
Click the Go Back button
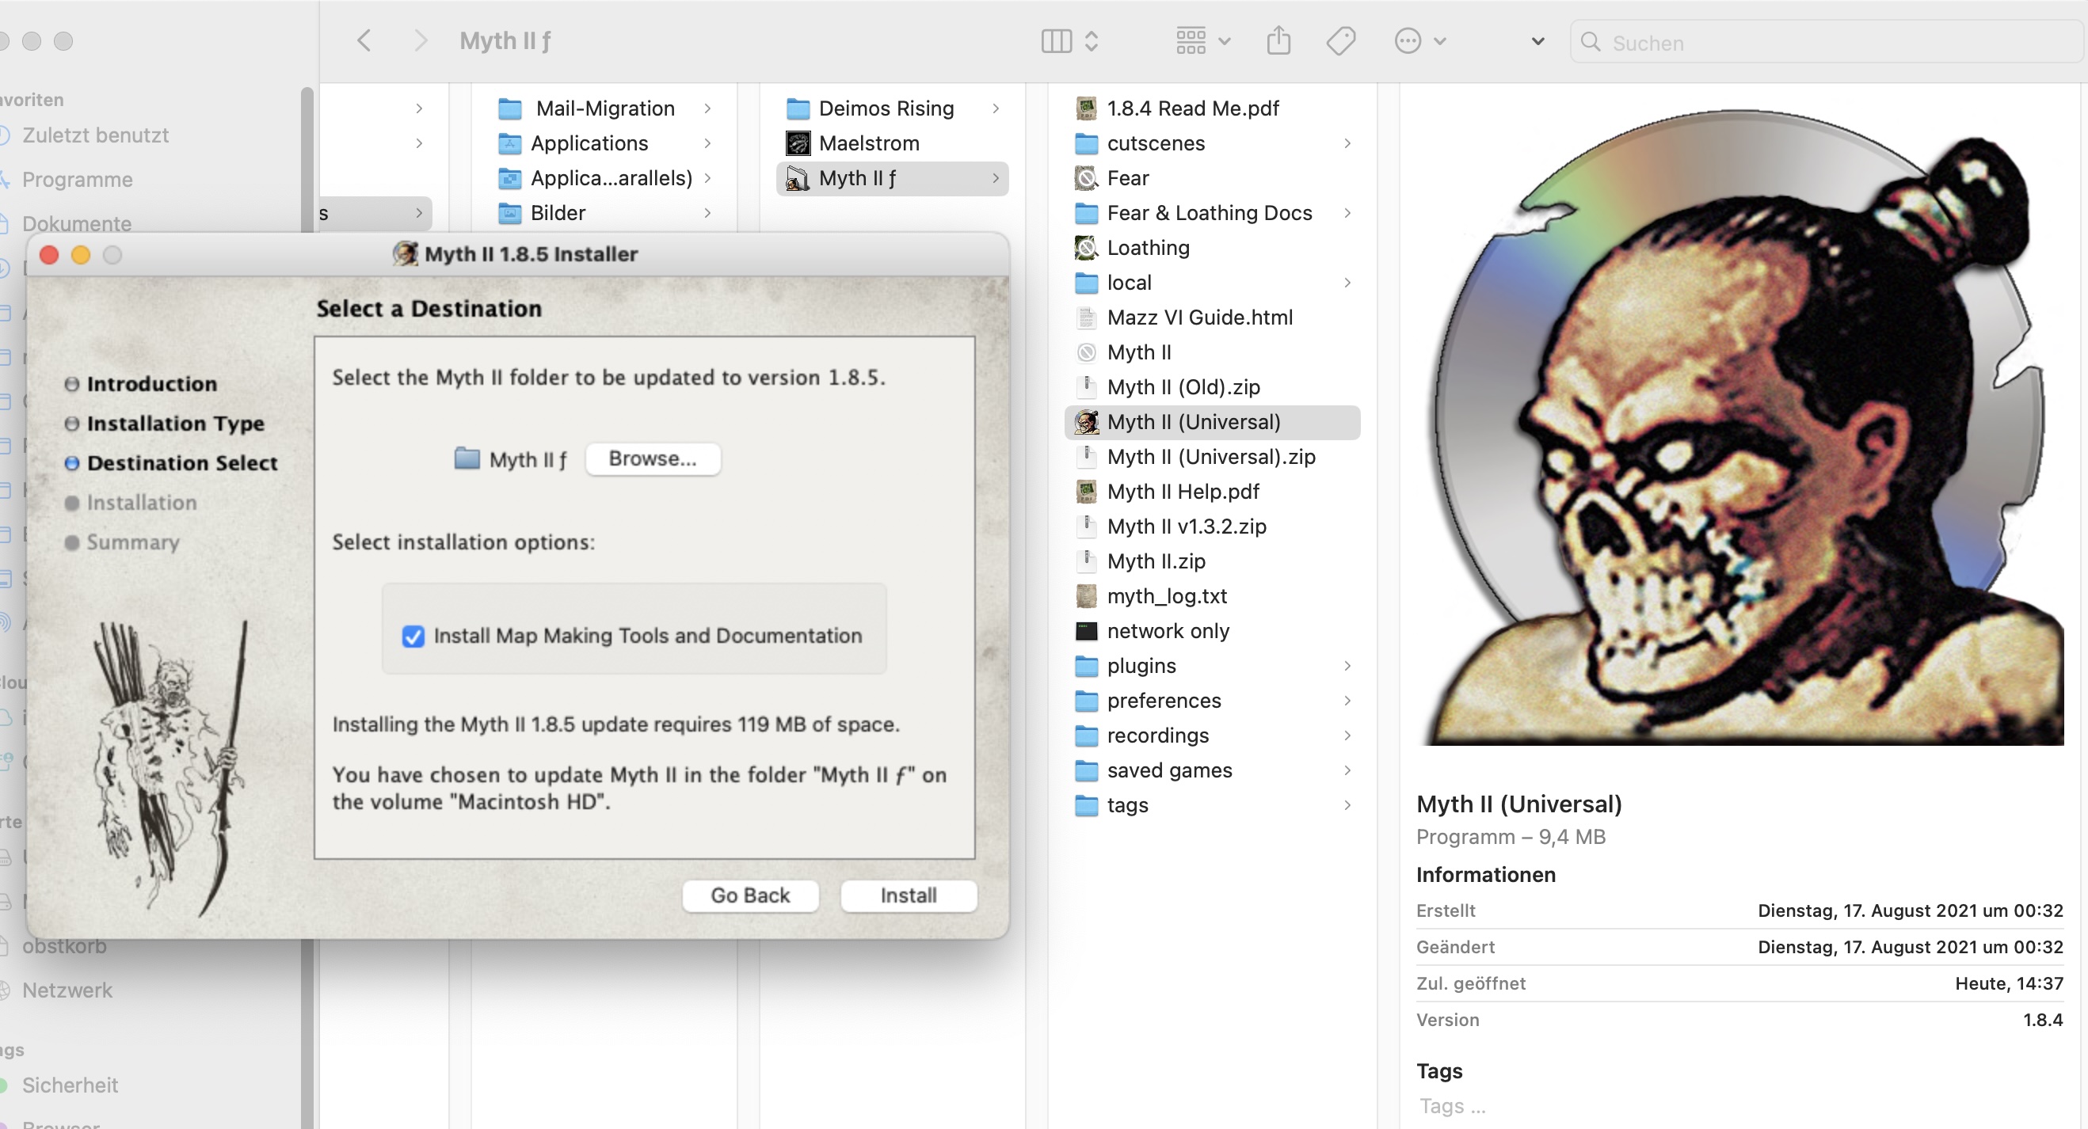point(750,895)
